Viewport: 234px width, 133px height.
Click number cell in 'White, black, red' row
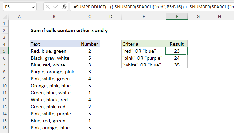pyautogui.click(x=89, y=100)
